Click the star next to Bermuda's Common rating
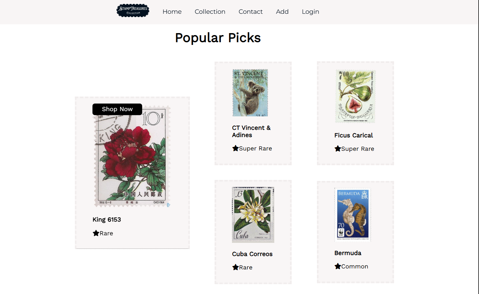479x294 pixels. point(338,266)
